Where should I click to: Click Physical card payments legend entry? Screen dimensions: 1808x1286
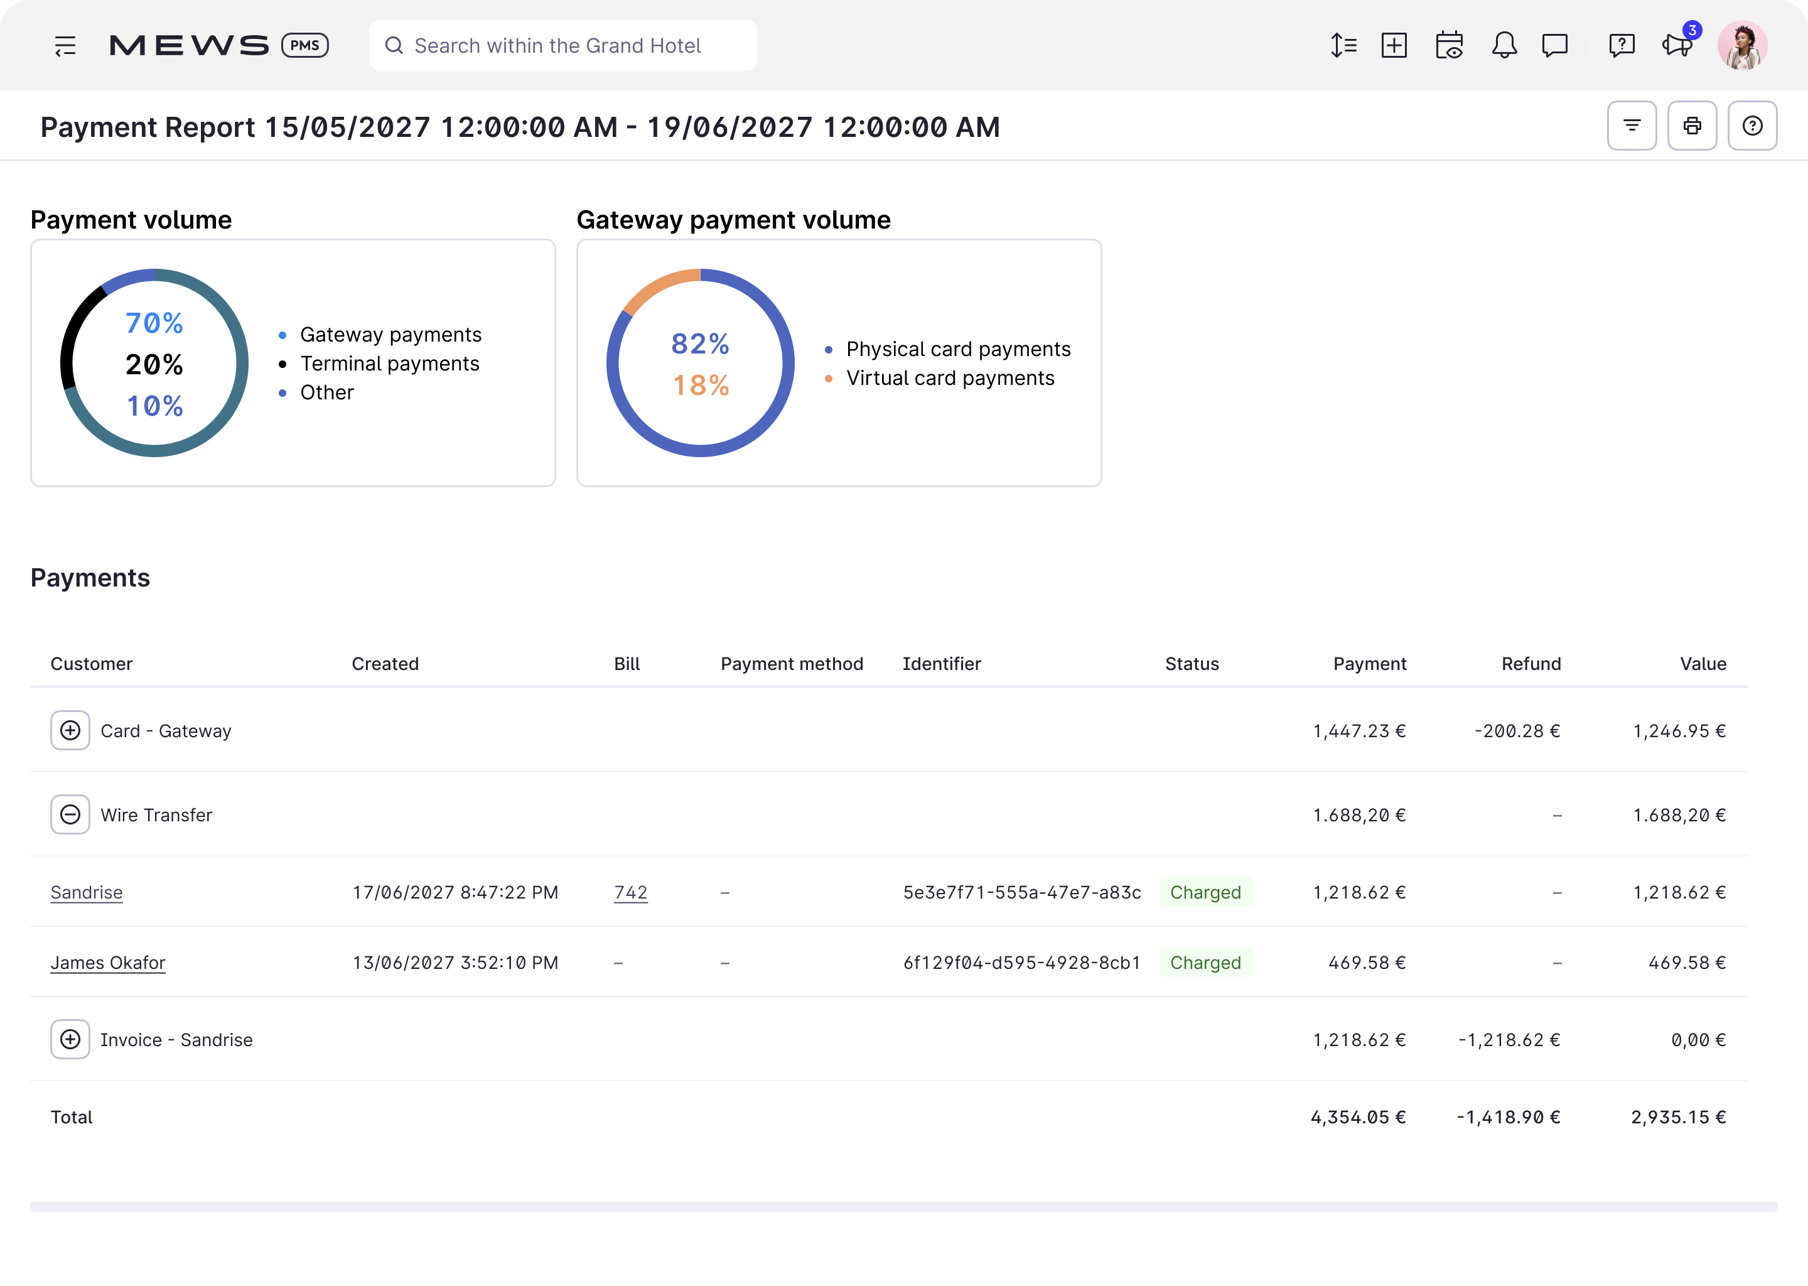pos(947,349)
